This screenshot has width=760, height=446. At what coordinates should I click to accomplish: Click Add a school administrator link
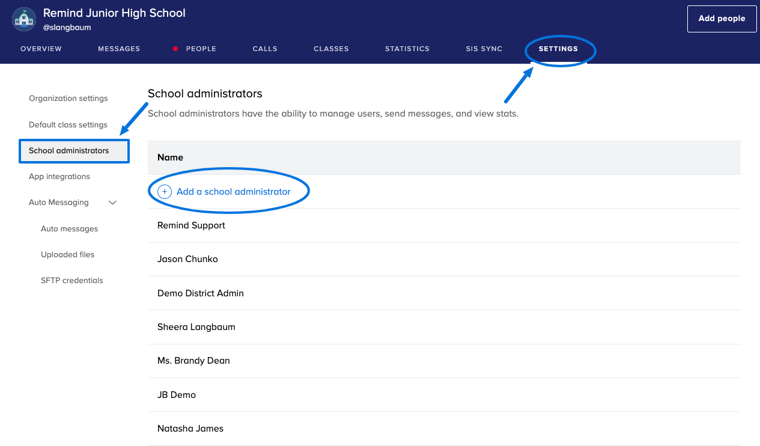pos(233,192)
